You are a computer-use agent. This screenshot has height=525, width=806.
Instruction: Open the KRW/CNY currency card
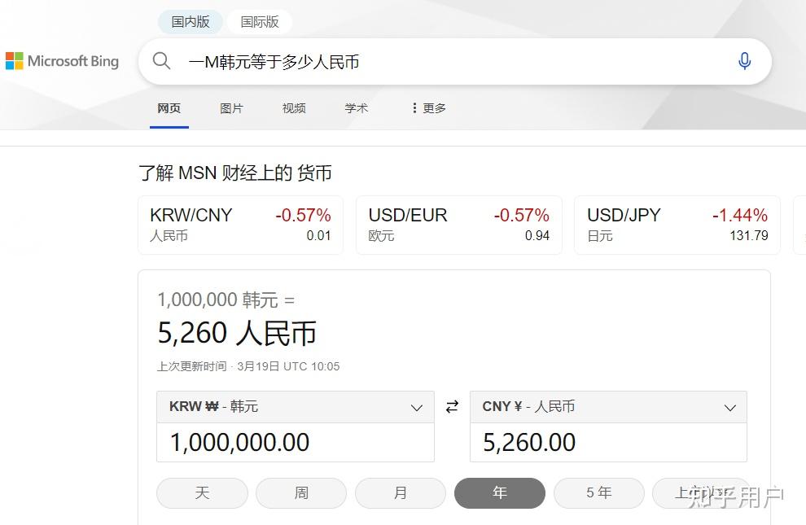[240, 225]
